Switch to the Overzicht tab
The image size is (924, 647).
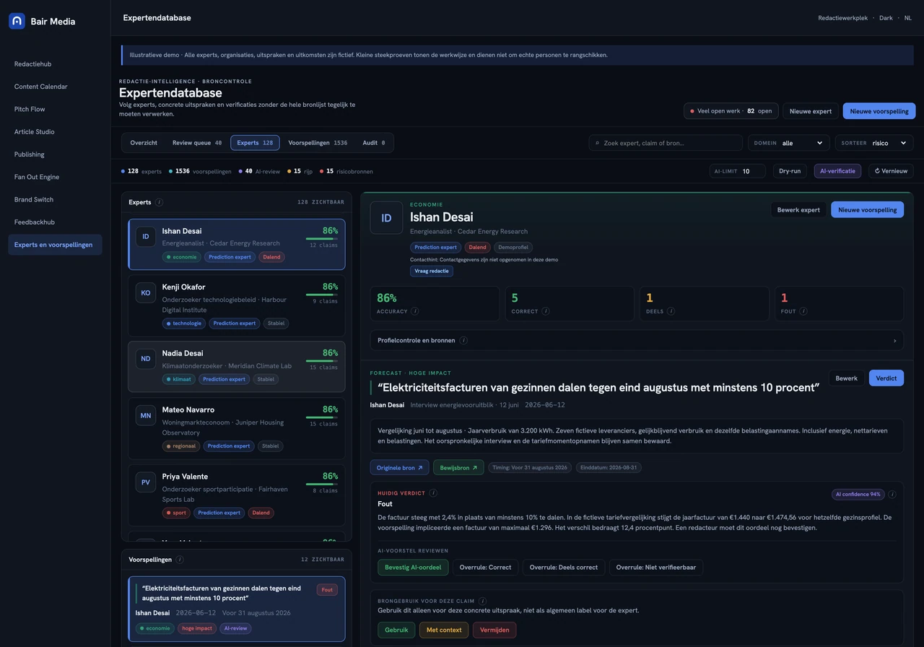(144, 143)
